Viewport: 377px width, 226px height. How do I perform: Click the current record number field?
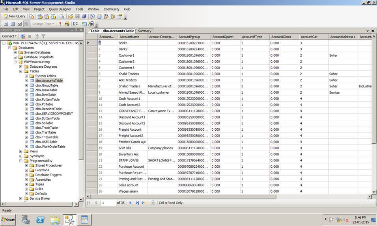[108, 203]
